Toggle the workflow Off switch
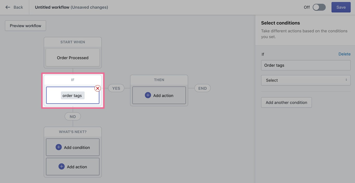Viewport: 355px width, 183px height. (319, 7)
